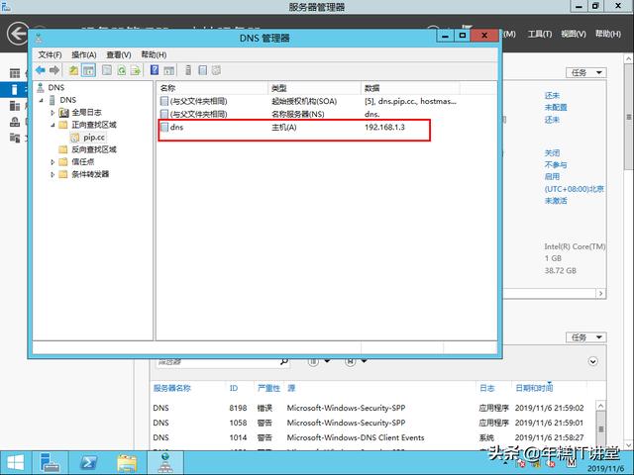This screenshot has width=634, height=475.
Task: Refresh the DNS view with green arrow icon
Action: point(121,70)
